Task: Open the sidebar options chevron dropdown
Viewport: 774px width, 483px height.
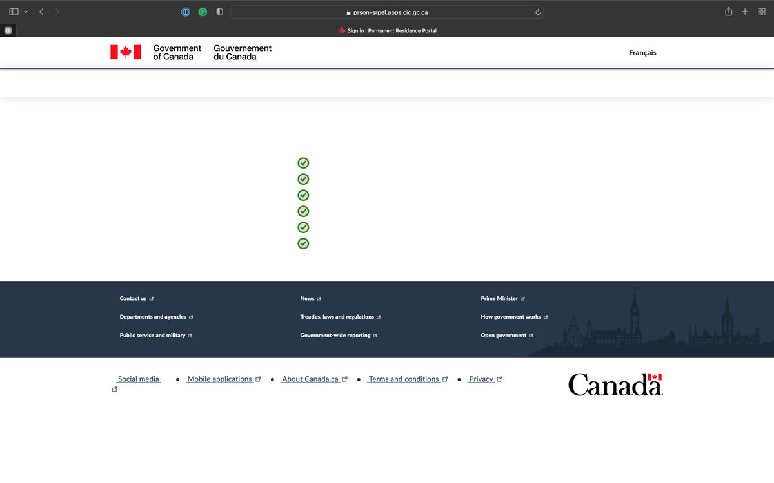Action: (26, 12)
